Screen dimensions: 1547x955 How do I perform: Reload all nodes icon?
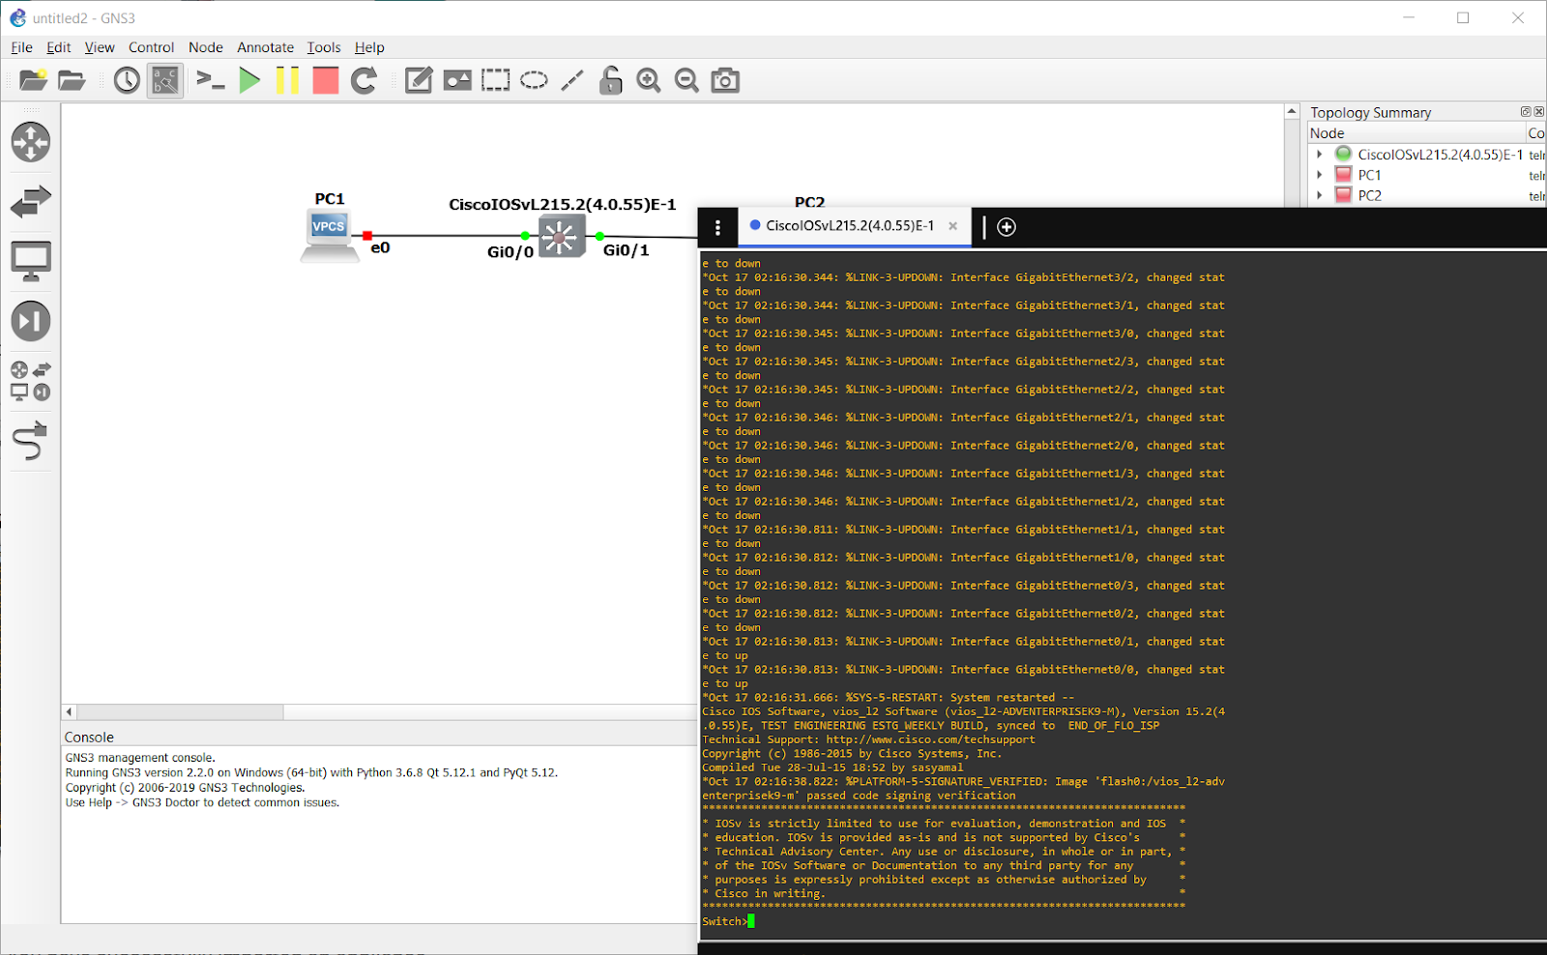[x=364, y=80]
